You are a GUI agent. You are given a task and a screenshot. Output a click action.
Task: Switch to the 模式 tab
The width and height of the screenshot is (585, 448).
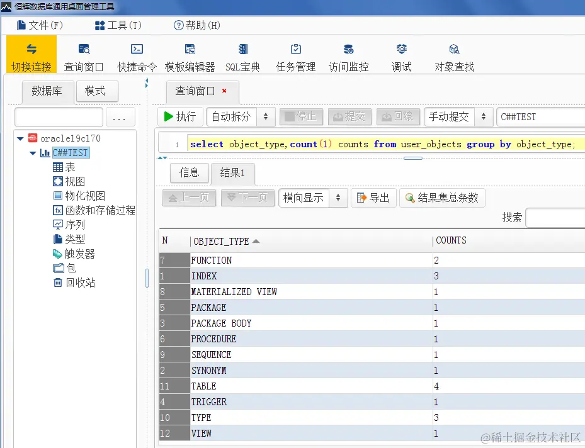coord(97,91)
